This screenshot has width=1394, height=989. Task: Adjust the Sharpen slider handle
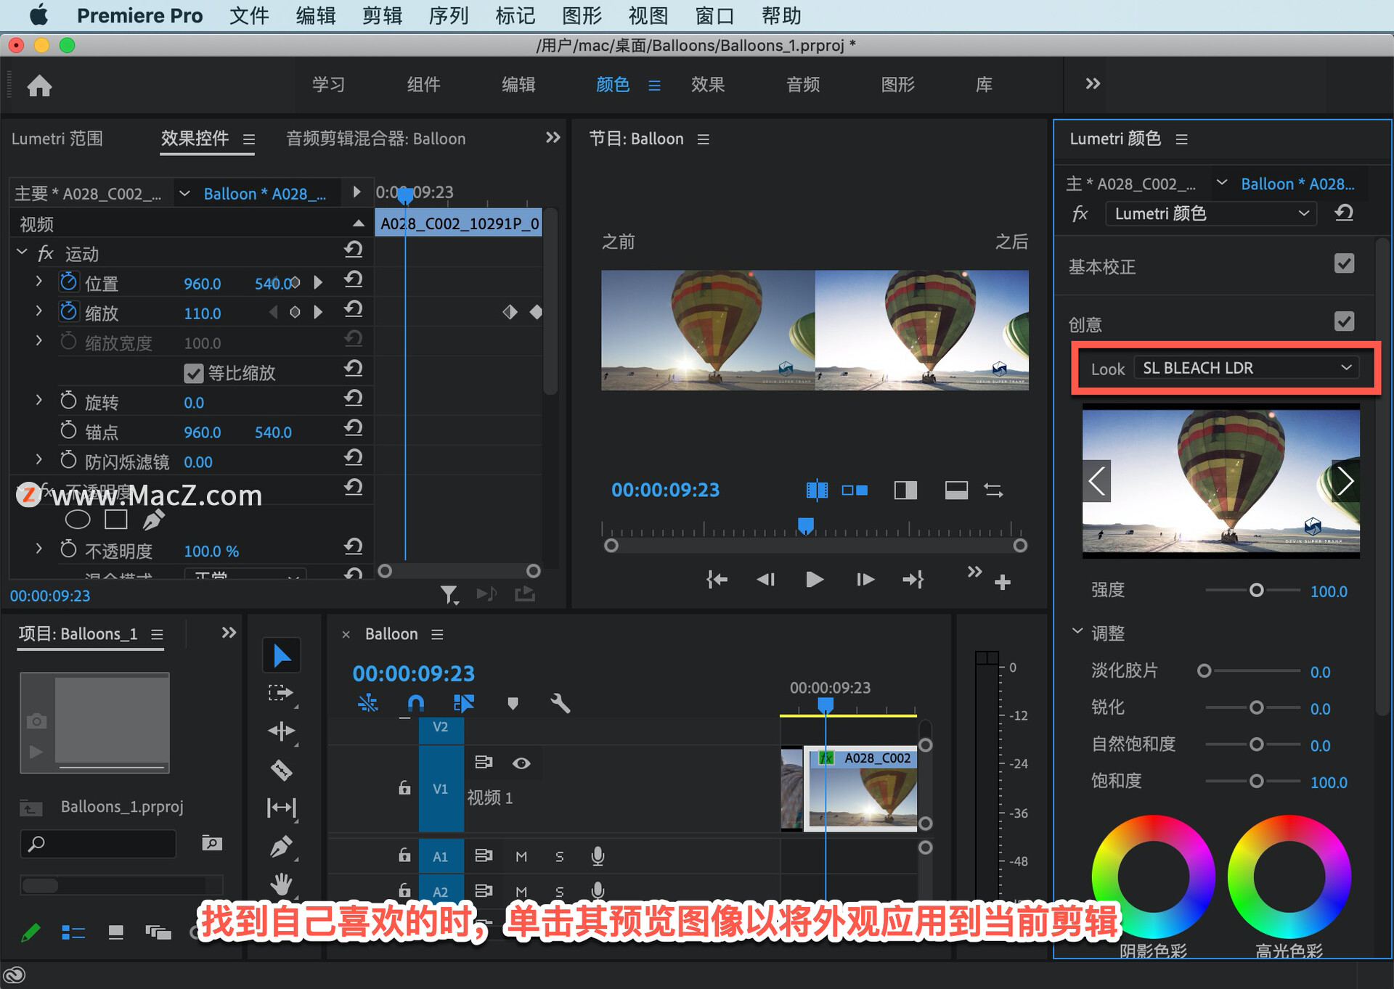(1256, 708)
